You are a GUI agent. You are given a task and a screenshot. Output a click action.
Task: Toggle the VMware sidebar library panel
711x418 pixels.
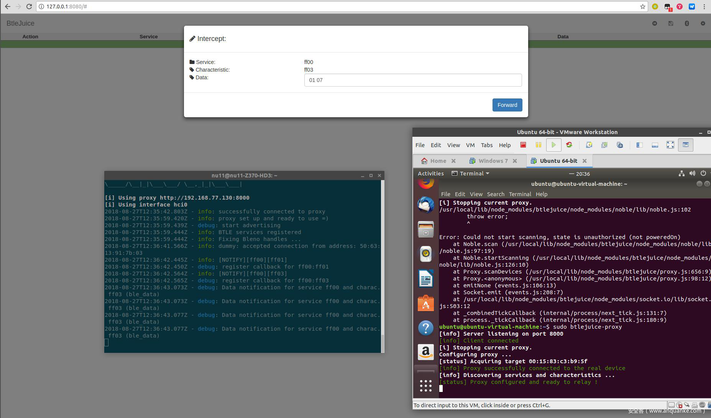click(x=639, y=145)
